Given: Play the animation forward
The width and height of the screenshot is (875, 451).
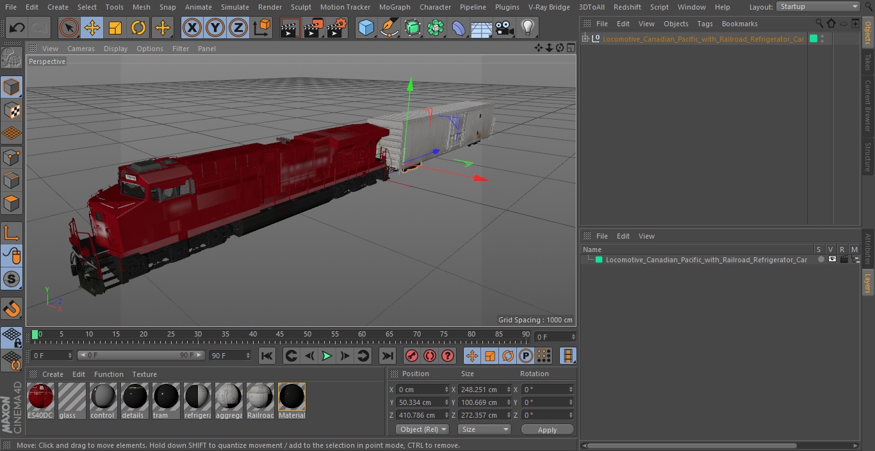Looking at the screenshot, I should pyautogui.click(x=327, y=356).
